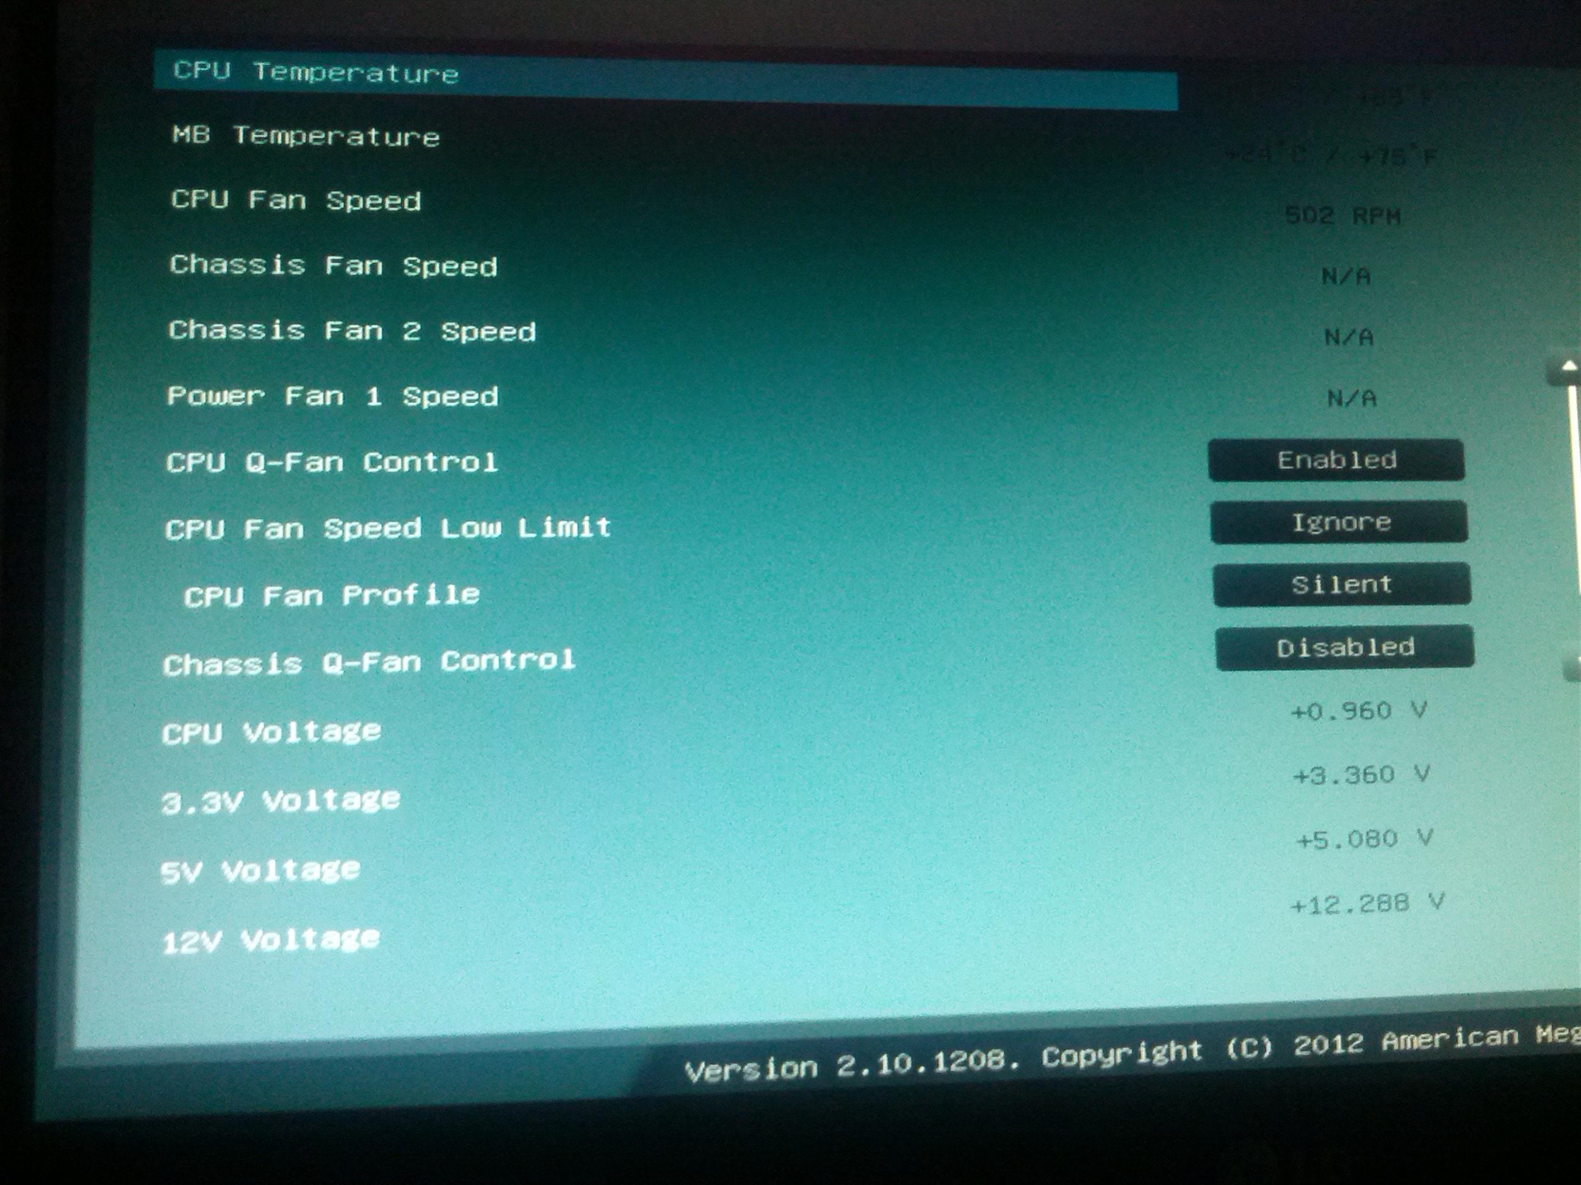
Task: Click the CPU Q-Fan Control label
Action: tap(332, 462)
